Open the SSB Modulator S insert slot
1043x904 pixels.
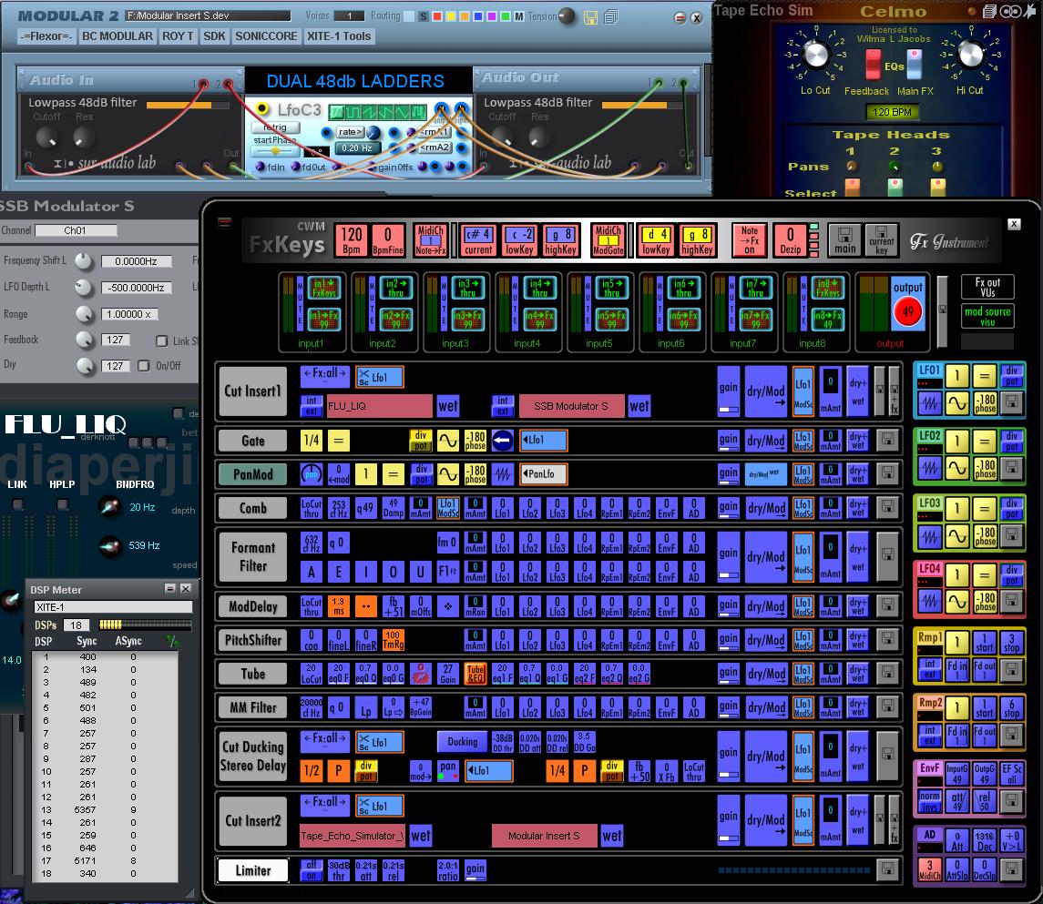[571, 406]
